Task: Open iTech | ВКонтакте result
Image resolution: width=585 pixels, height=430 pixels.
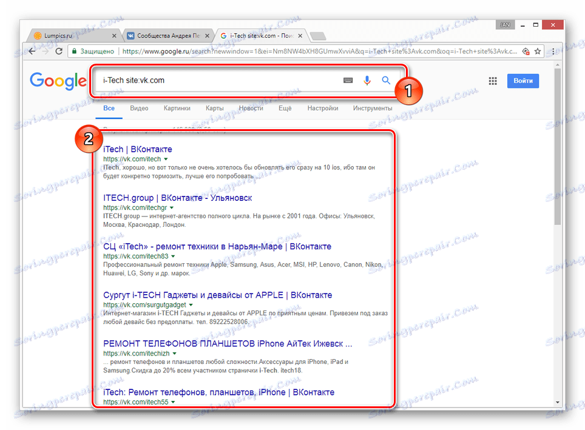Action: point(138,149)
